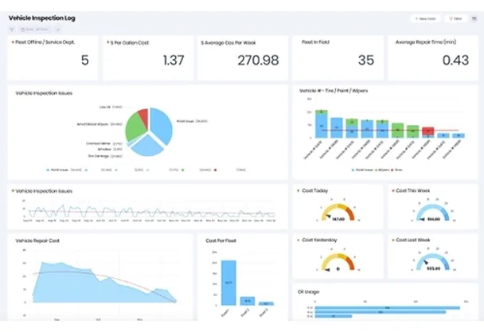Viewport: 484px width, 332px height.
Task: Click the middle bar in Cost Per Fleet chart
Action: [248, 301]
